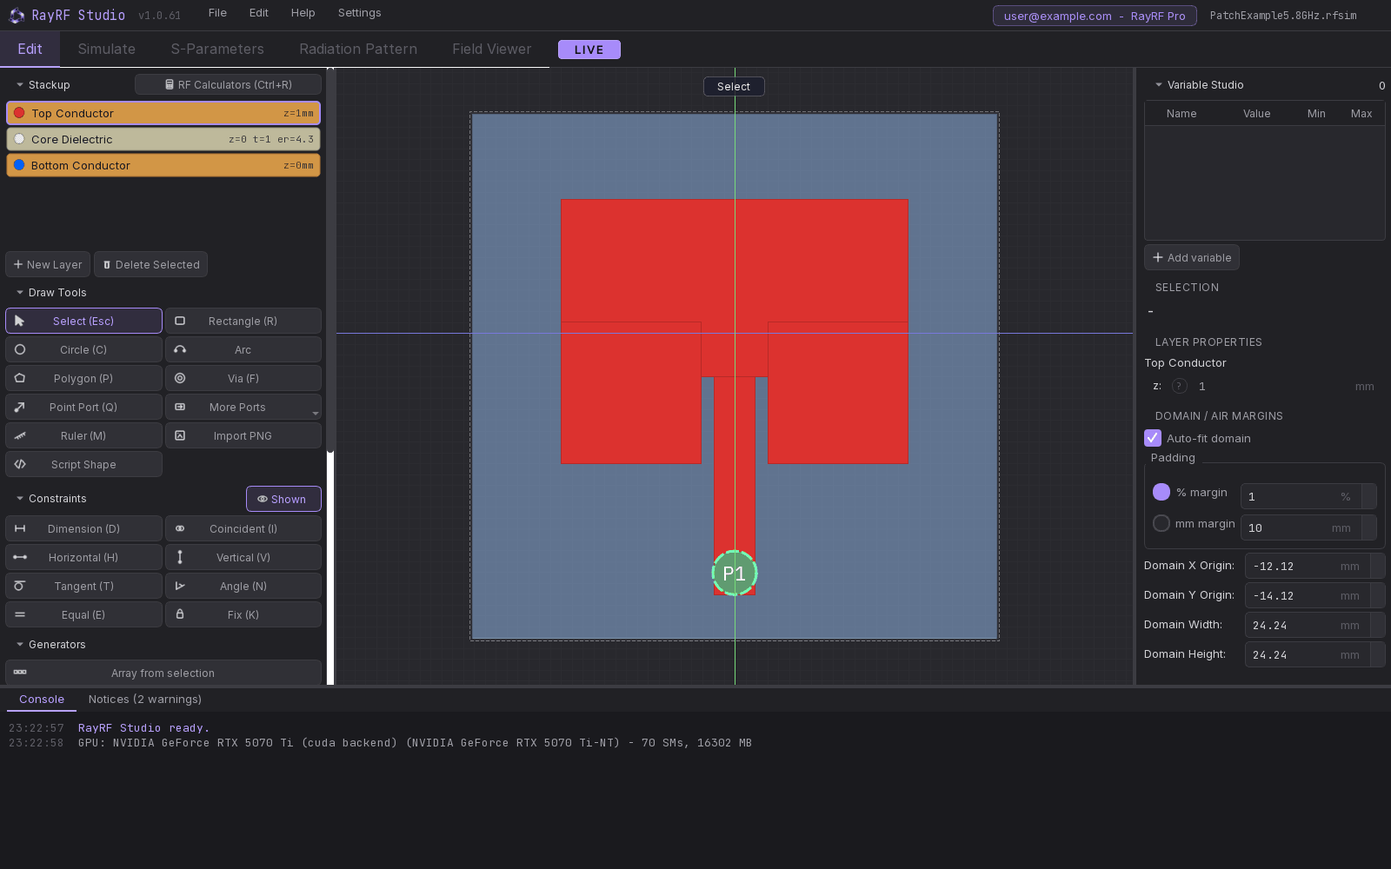Click the user account RayRF Pro badge
1391x869 pixels.
[1095, 16]
